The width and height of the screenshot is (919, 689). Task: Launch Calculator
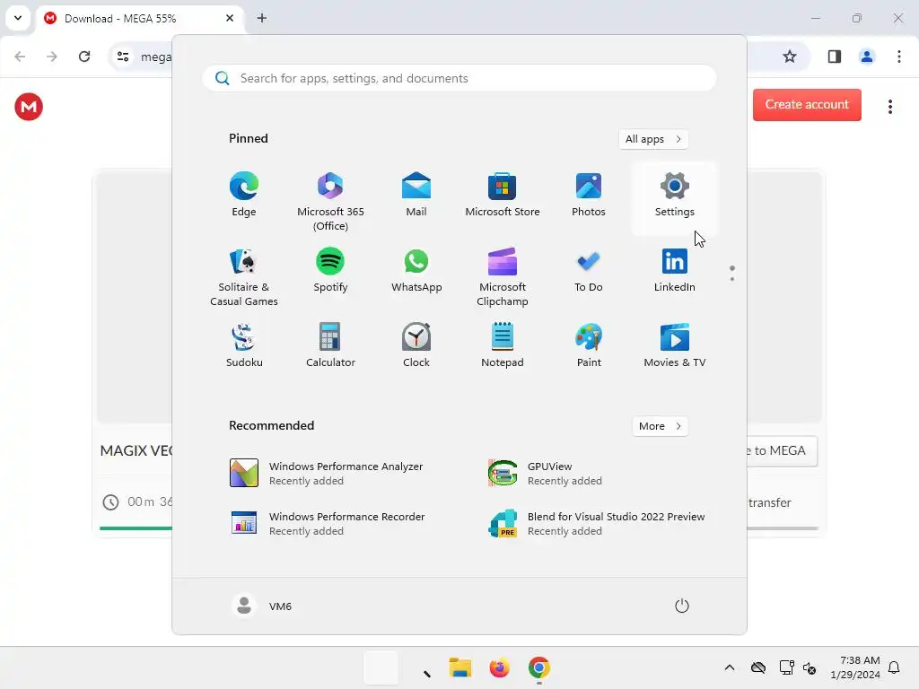coord(330,345)
